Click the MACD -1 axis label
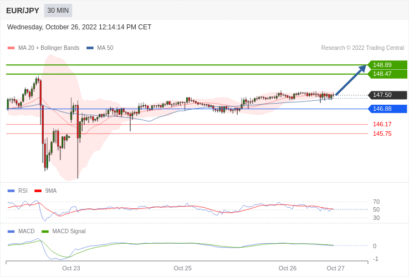Viewport: 409px width, 277px height. [375, 259]
